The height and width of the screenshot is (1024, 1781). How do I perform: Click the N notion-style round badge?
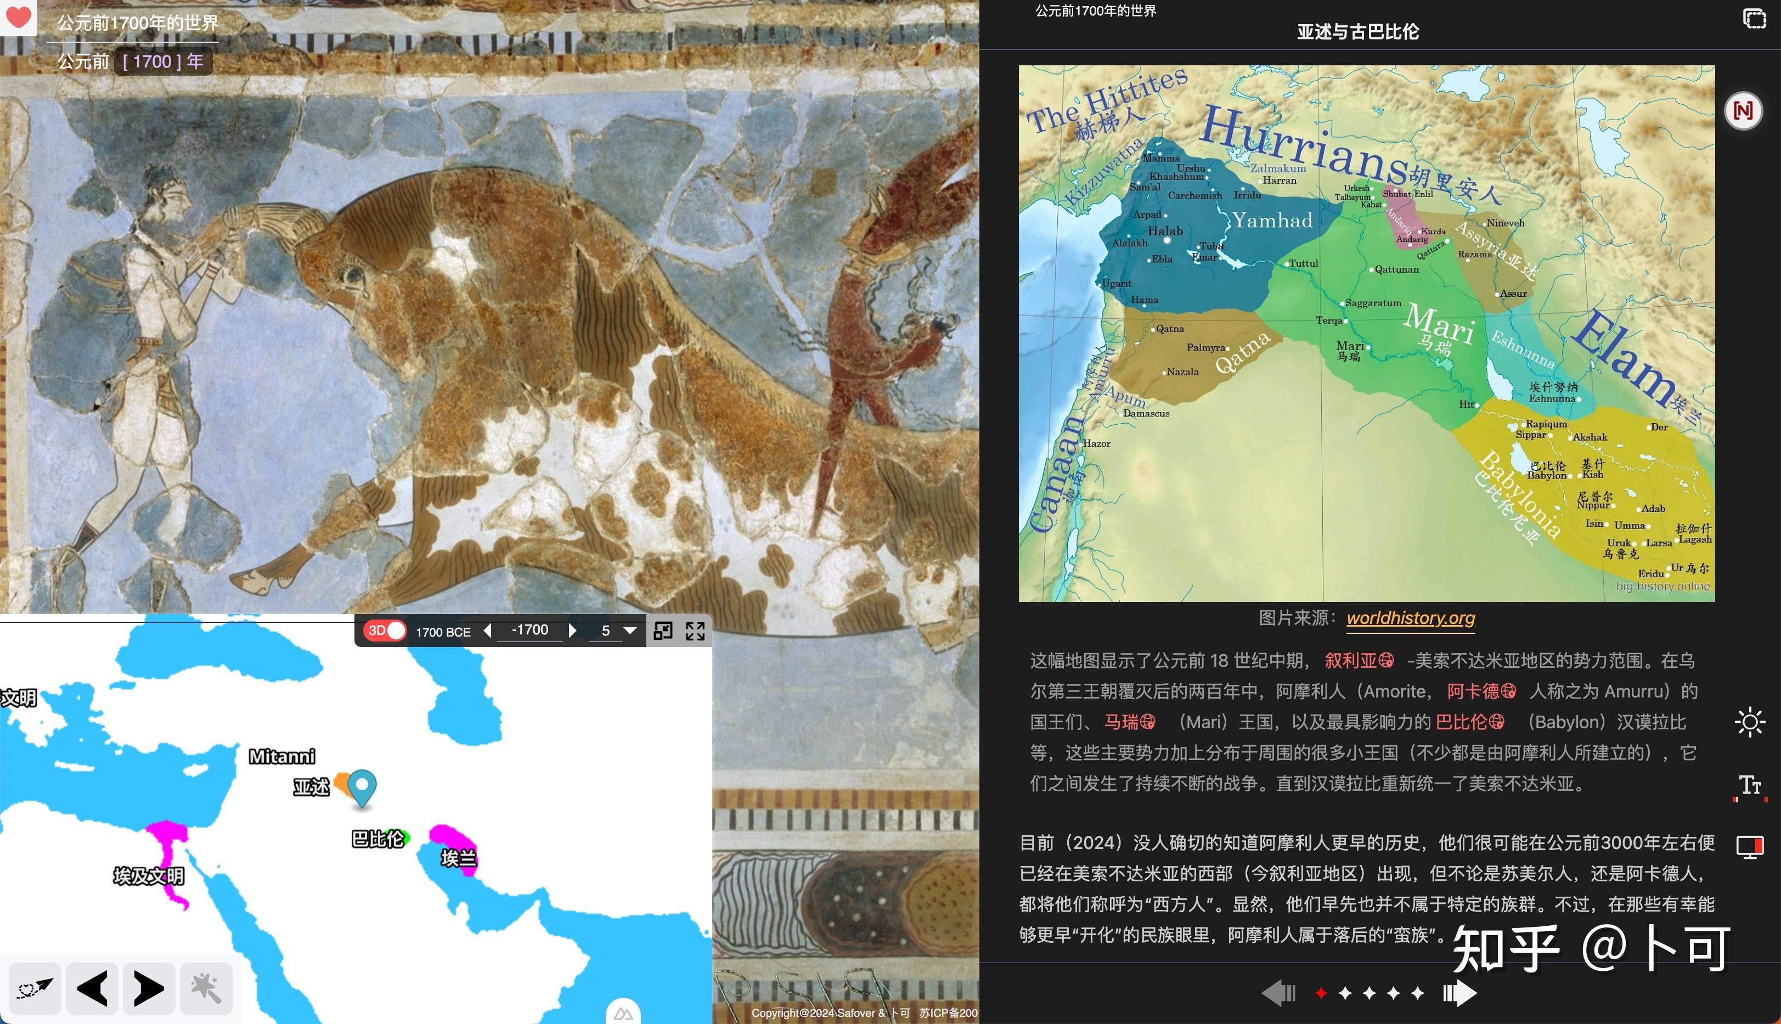click(1743, 110)
